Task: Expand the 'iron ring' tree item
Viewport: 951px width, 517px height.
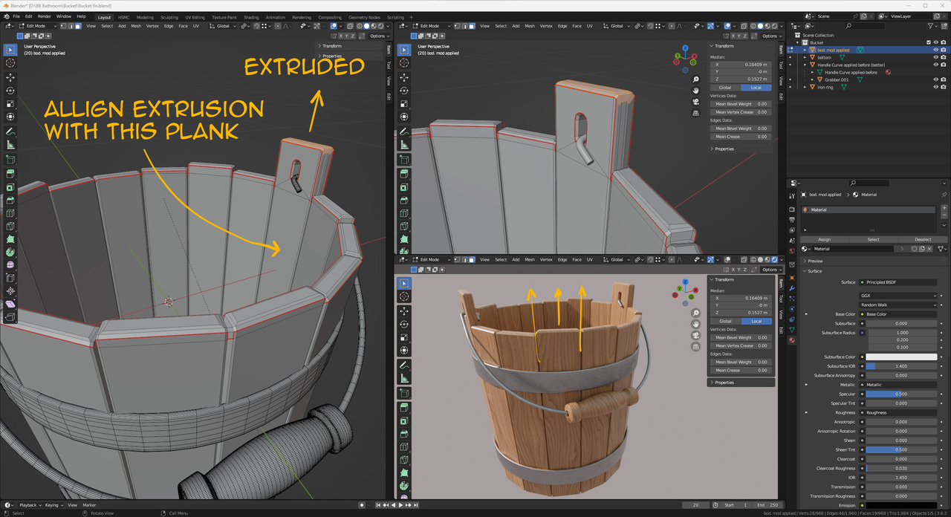Action: [805, 87]
